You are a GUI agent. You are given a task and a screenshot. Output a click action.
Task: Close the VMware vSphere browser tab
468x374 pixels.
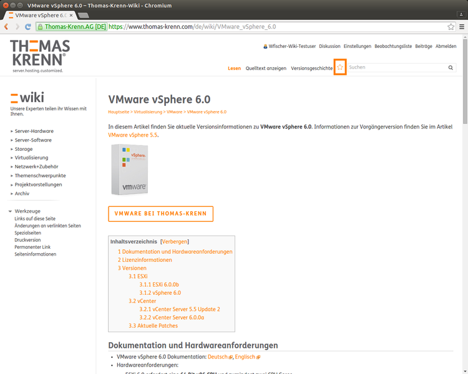click(x=71, y=15)
